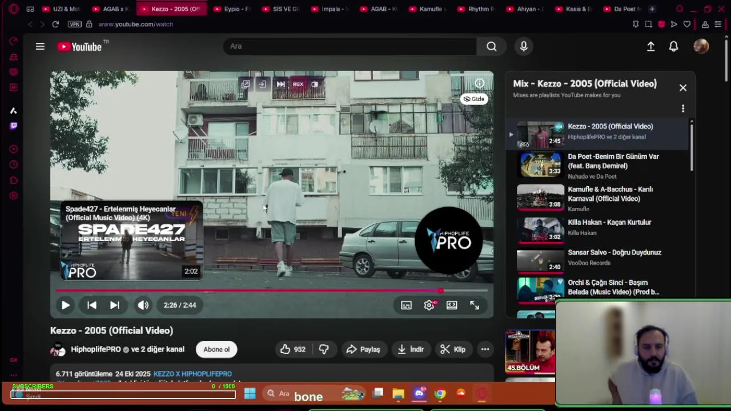
Task: Start voice search with the microphone
Action: [x=524, y=46]
